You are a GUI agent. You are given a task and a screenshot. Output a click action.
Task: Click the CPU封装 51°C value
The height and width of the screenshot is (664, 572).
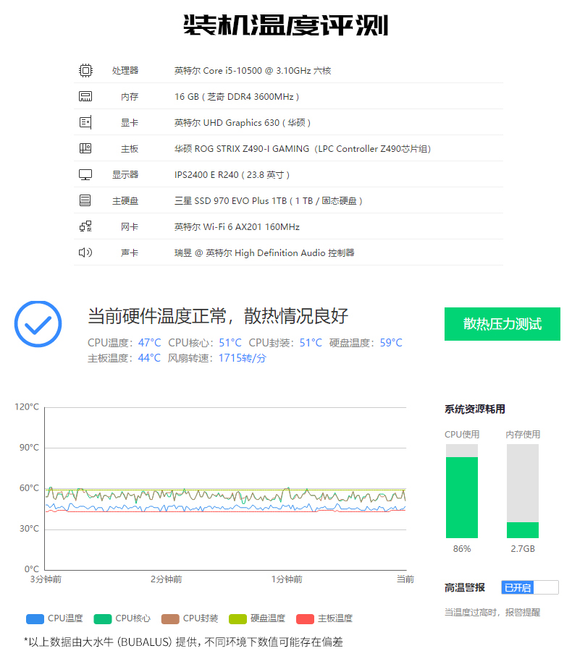tap(311, 343)
